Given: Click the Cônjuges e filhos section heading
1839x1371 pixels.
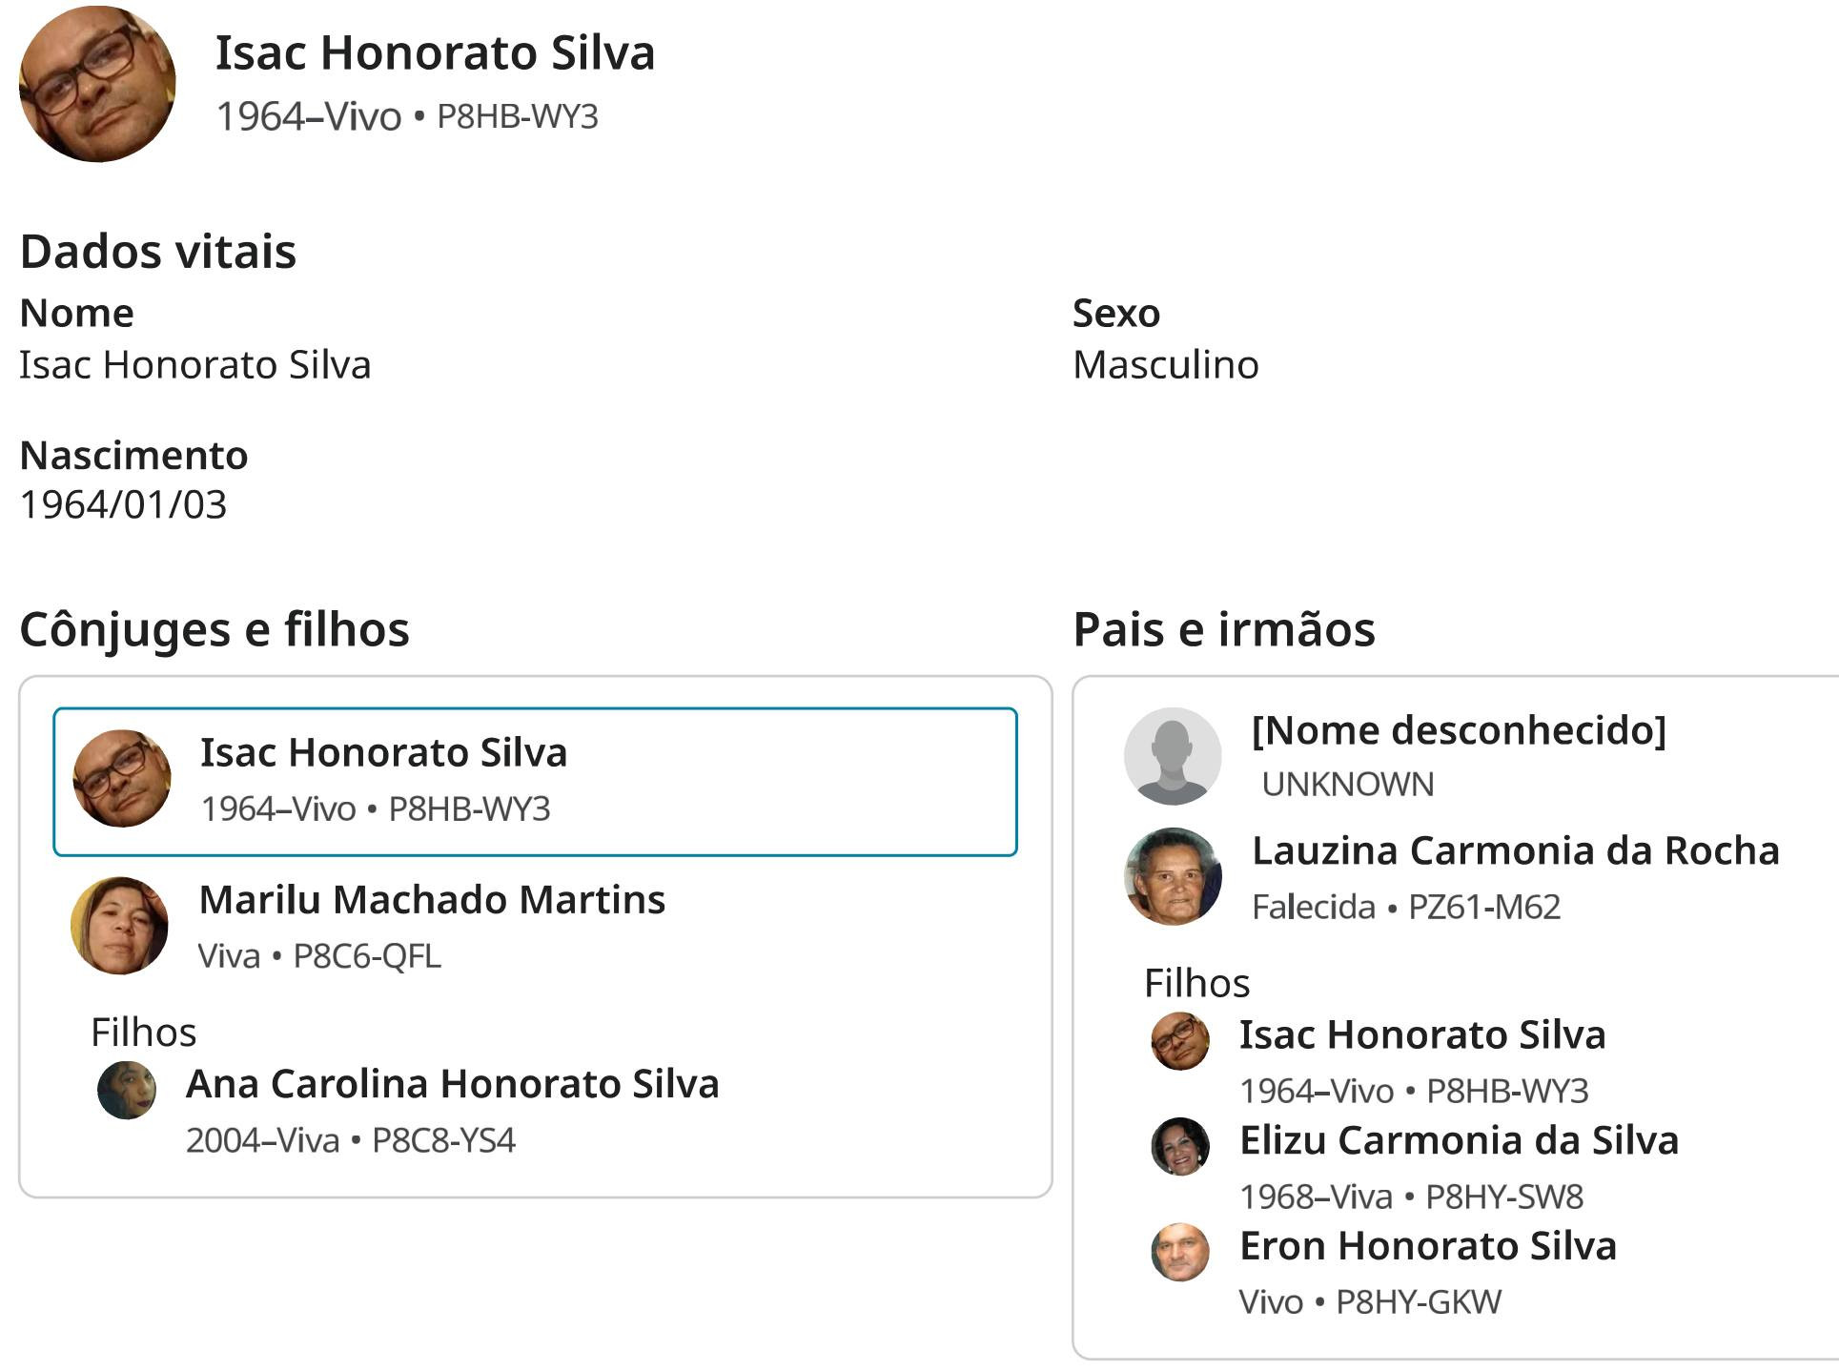Looking at the screenshot, I should tap(215, 630).
